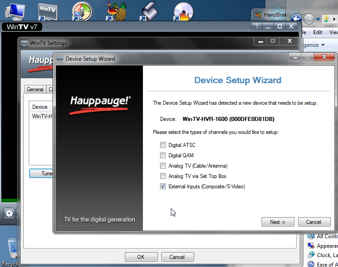Image resolution: width=338 pixels, height=267 pixels.
Task: Open WinTV v7 settings gear icon
Action: [9, 214]
